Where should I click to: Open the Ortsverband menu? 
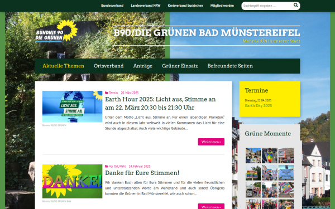[108, 66]
